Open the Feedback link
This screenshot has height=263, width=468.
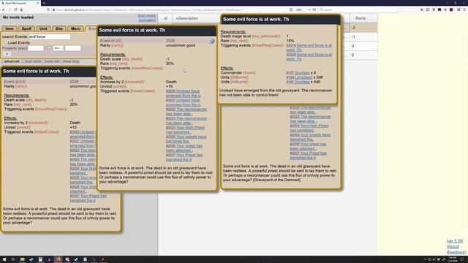point(456,253)
